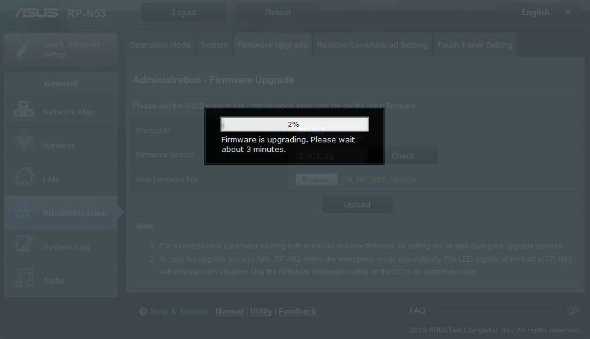This screenshot has height=339, width=590.
Task: Open the System tab
Action: tap(214, 45)
